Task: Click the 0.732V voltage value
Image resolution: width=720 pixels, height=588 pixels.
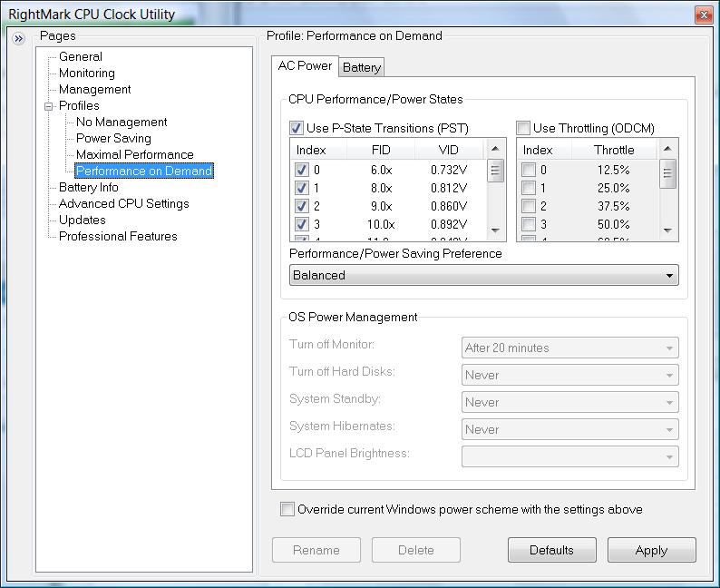Action: click(x=449, y=170)
